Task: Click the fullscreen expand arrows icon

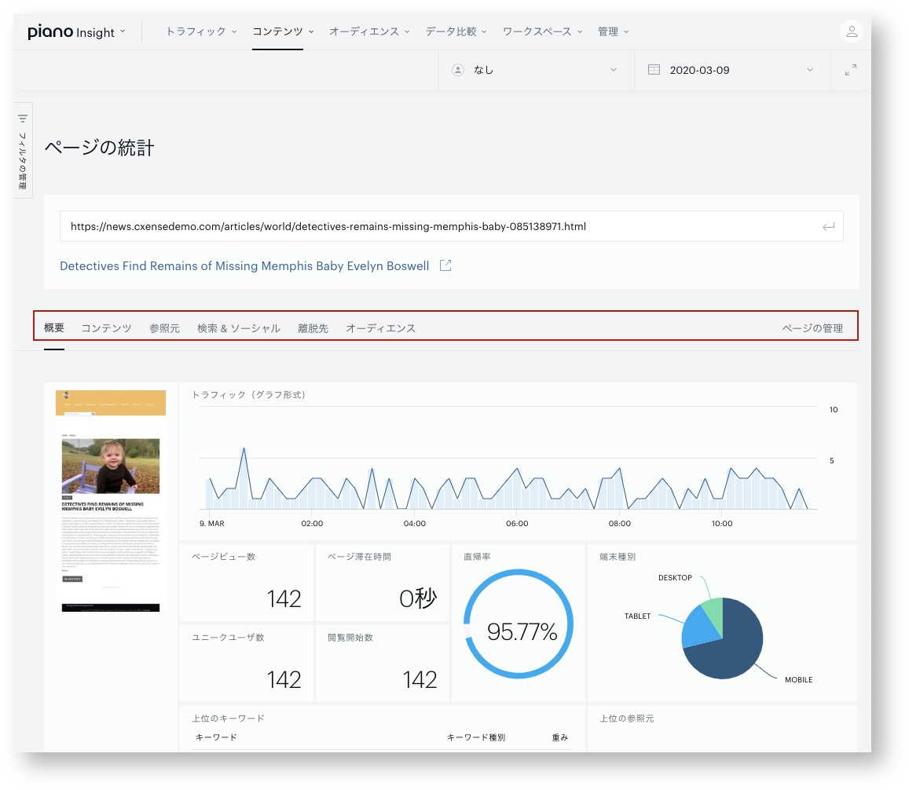Action: tap(850, 70)
